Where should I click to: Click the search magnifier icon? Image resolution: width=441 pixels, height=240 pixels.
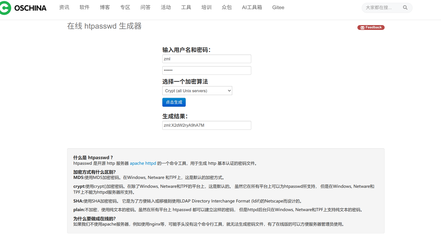[x=405, y=8]
